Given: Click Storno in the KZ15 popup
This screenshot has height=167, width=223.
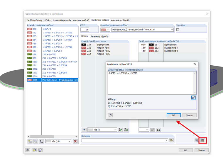Looking at the screenshot, I should pos(189,115).
